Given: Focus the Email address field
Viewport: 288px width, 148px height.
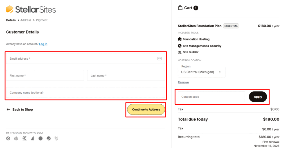Looking at the screenshot, I should (82, 59).
